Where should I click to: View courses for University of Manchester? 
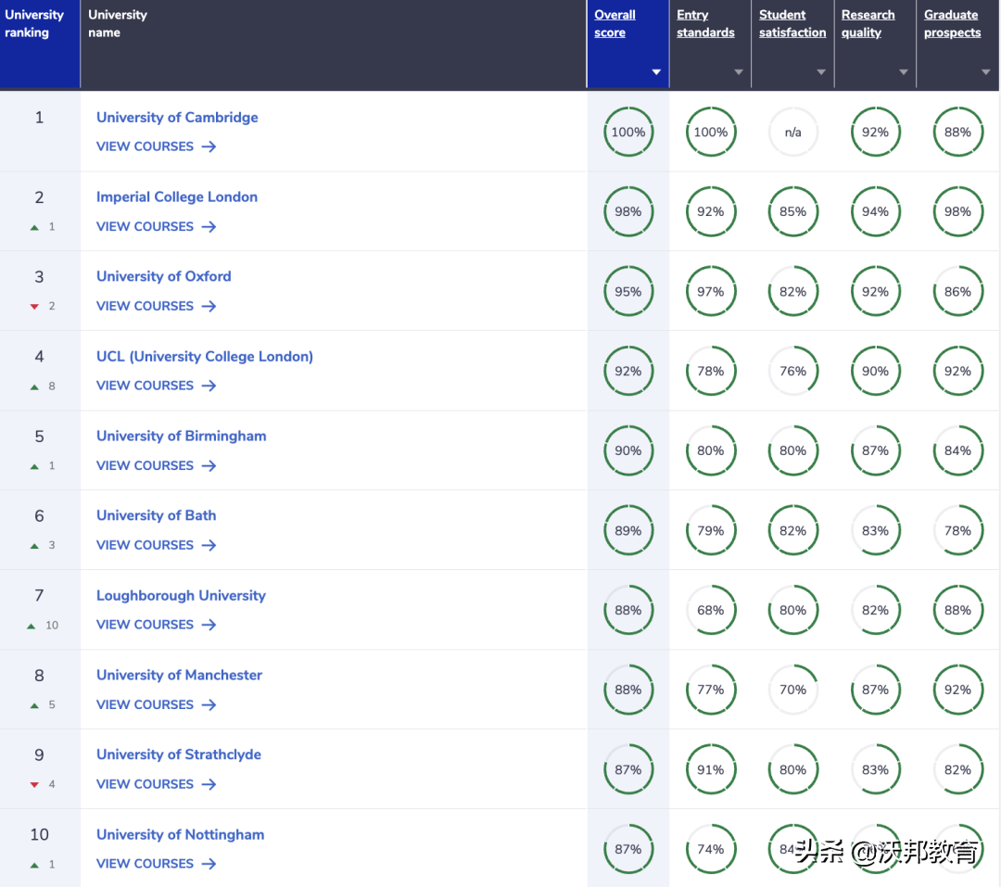pyautogui.click(x=156, y=704)
